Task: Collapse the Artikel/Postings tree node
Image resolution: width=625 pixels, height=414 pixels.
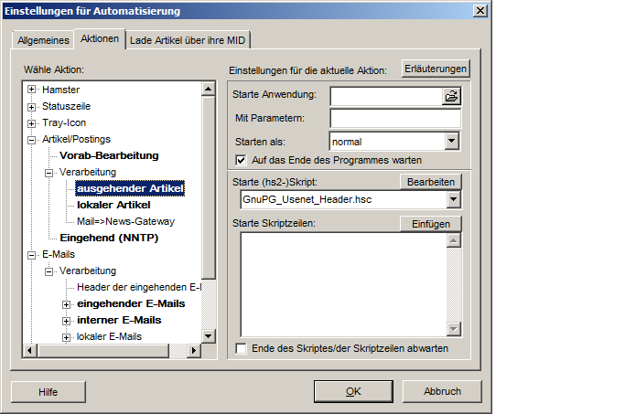Action: coord(32,139)
